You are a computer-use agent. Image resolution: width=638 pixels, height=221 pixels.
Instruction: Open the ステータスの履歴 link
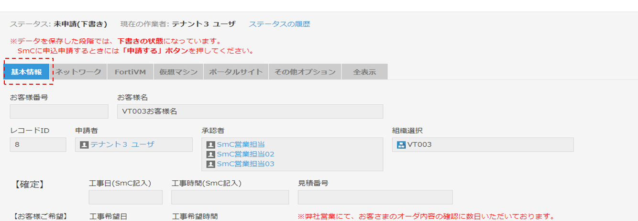tap(279, 24)
